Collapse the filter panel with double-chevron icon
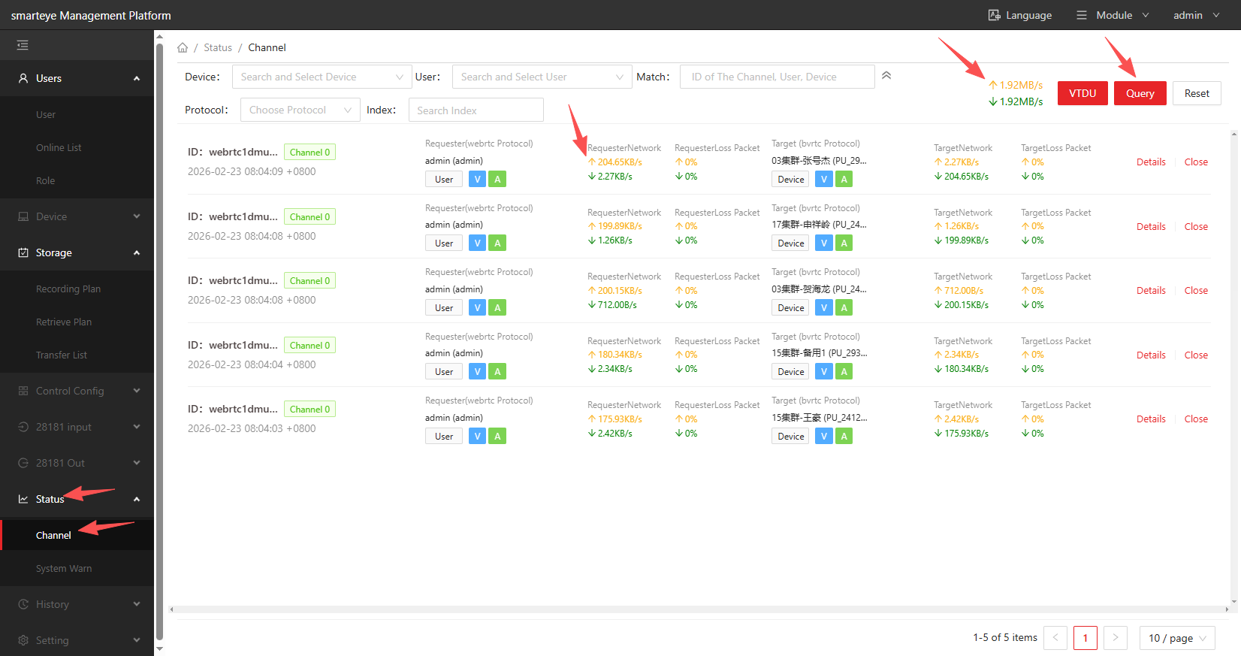This screenshot has width=1241, height=656. (x=886, y=75)
